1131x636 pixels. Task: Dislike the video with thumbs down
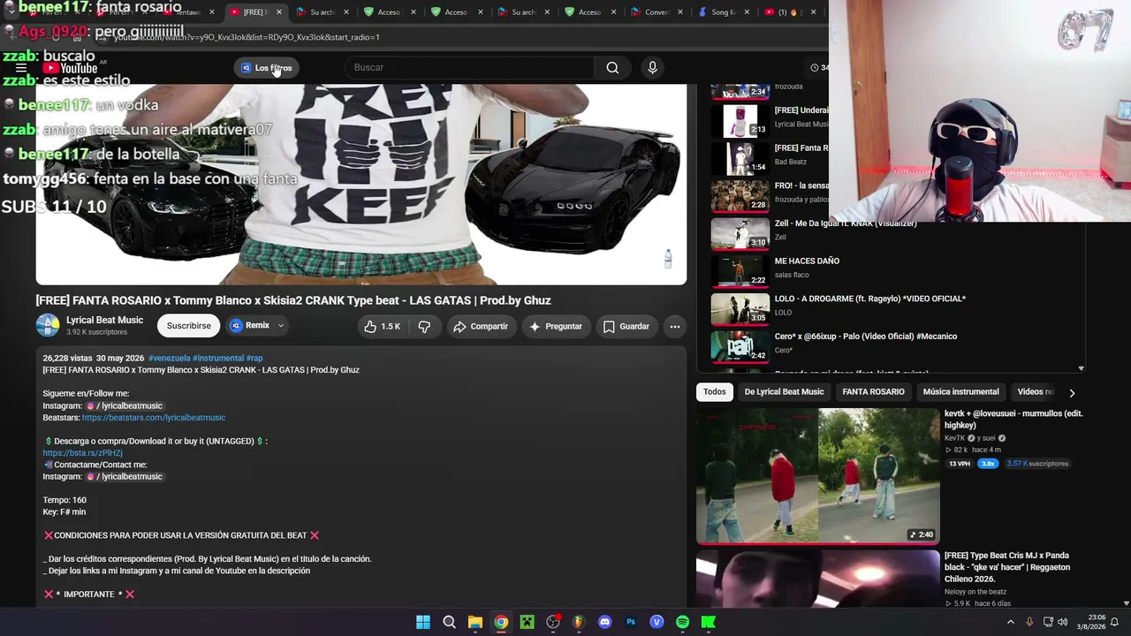click(424, 327)
